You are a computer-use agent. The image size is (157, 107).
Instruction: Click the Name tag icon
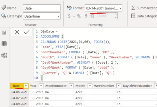point(4,8)
